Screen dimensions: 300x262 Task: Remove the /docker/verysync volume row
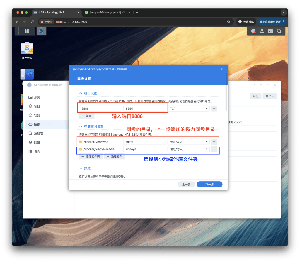pos(214,142)
